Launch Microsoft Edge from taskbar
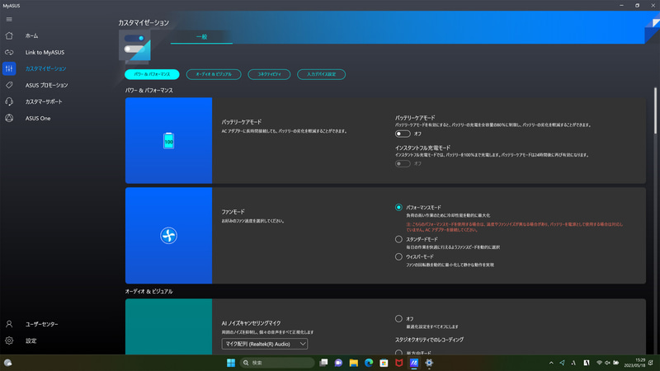 click(369, 363)
